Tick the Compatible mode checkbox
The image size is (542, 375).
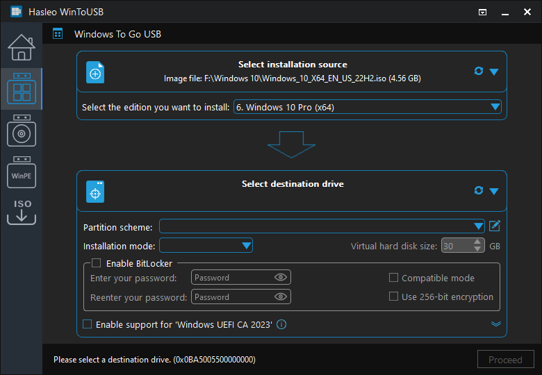tap(393, 278)
